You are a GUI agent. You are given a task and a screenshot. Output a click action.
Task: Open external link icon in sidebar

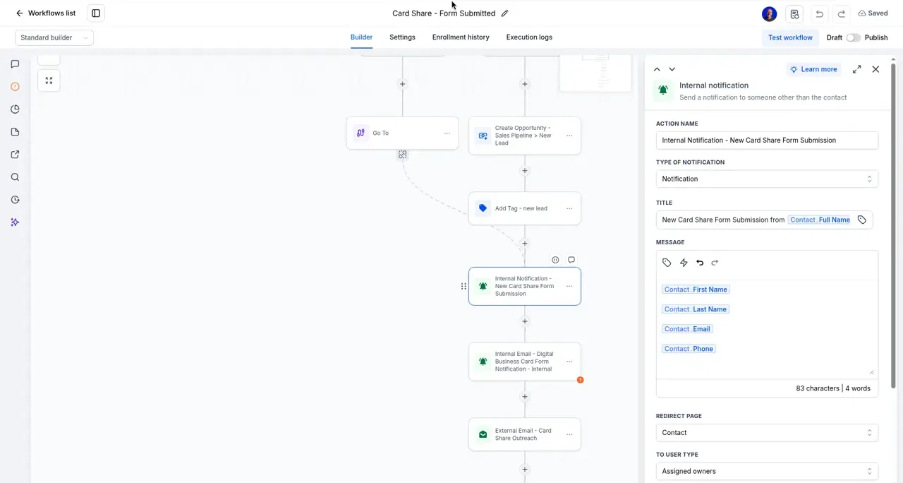pos(15,155)
